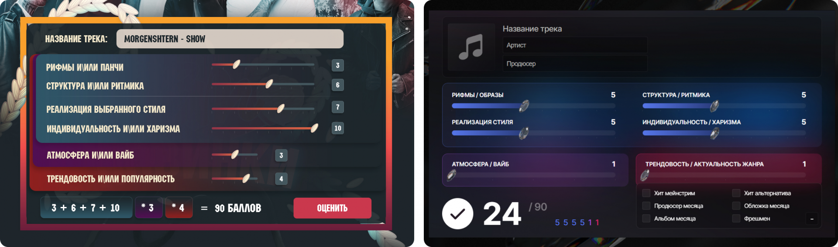Click the small minus button near Фрешмен

[812, 219]
